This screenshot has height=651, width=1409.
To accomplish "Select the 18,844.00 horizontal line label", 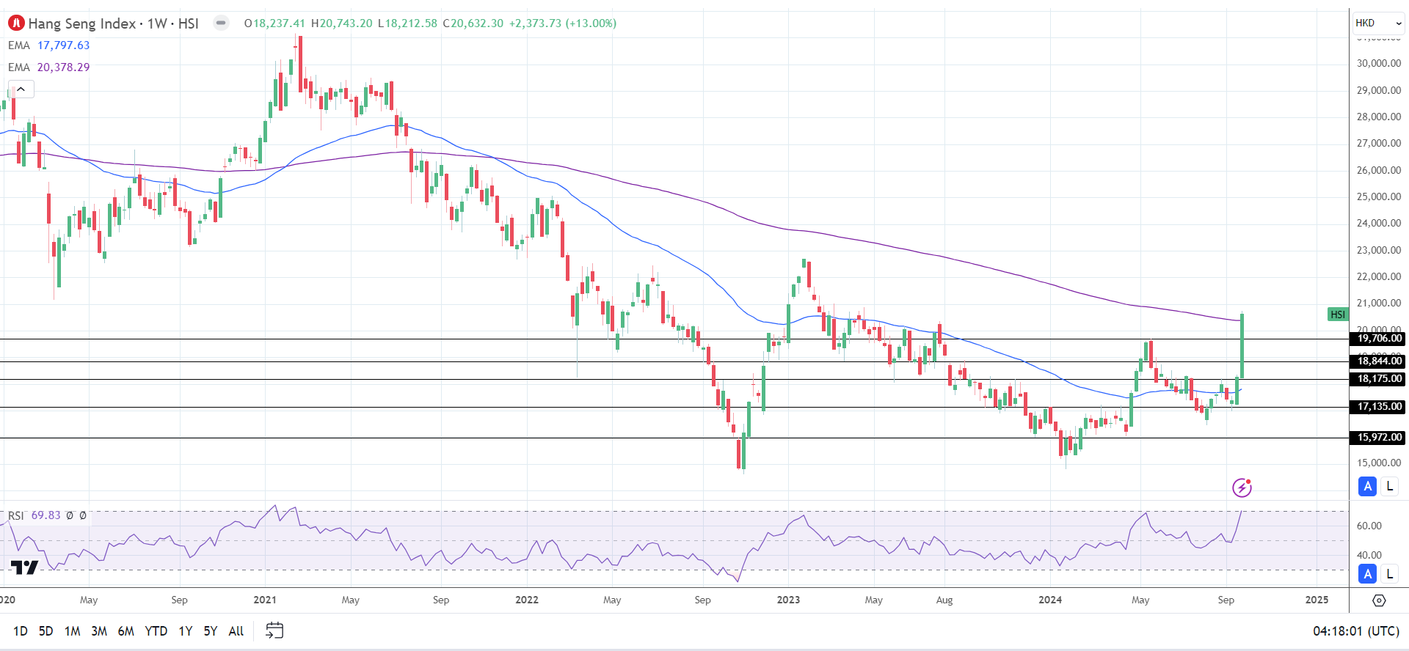I will tap(1379, 361).
